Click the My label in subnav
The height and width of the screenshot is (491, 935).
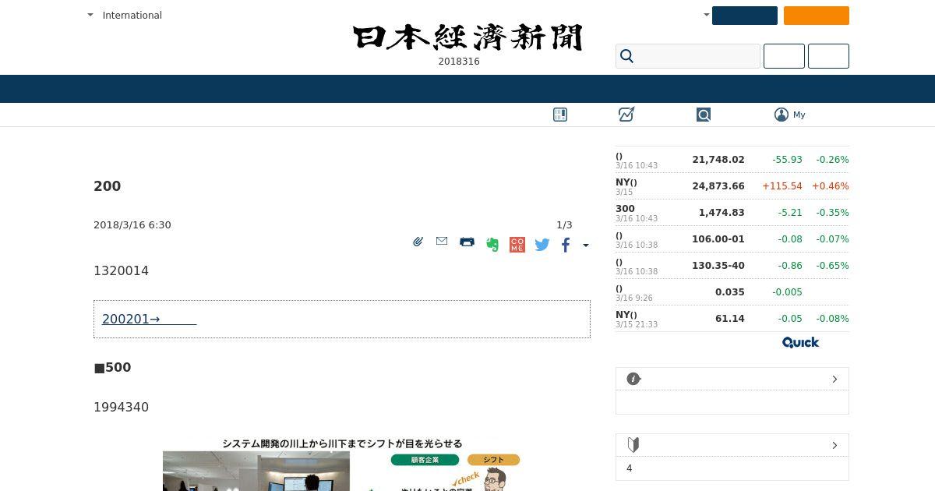799,115
